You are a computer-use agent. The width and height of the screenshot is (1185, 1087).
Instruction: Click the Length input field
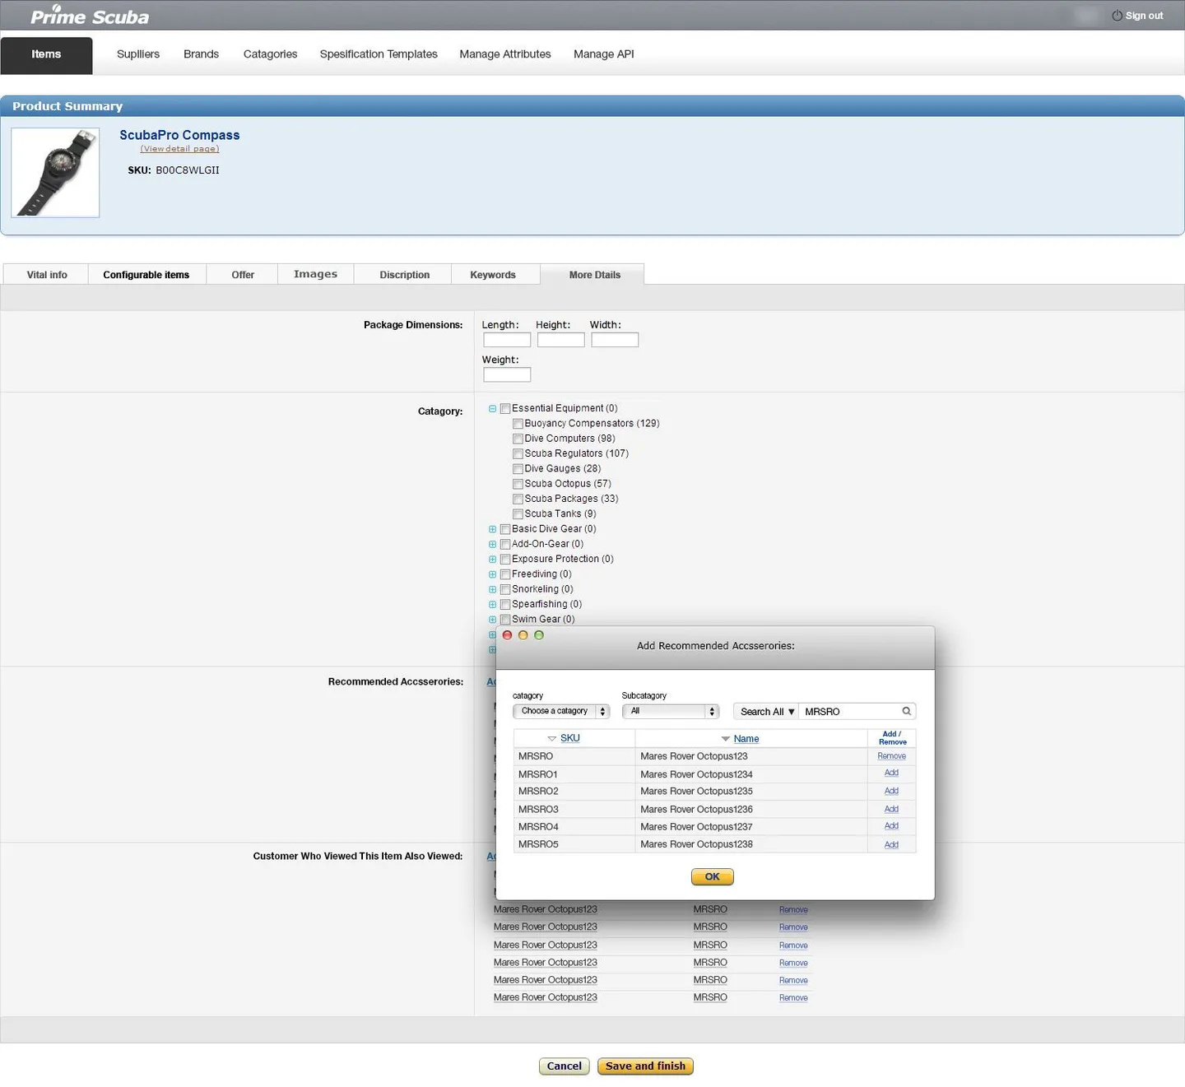507,340
